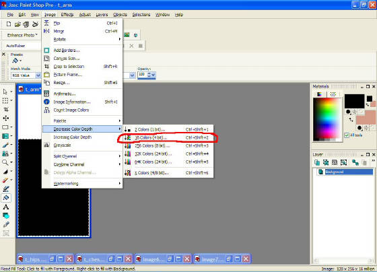The height and width of the screenshot is (272, 377).
Task: Click Canvas Size in Image menu
Action: point(82,58)
